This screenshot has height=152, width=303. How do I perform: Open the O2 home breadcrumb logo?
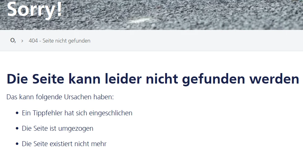coord(13,41)
